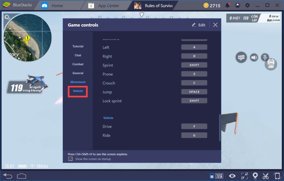Click the SHIFT key binding for Sprint
This screenshot has width=284, height=181.
tap(194, 65)
